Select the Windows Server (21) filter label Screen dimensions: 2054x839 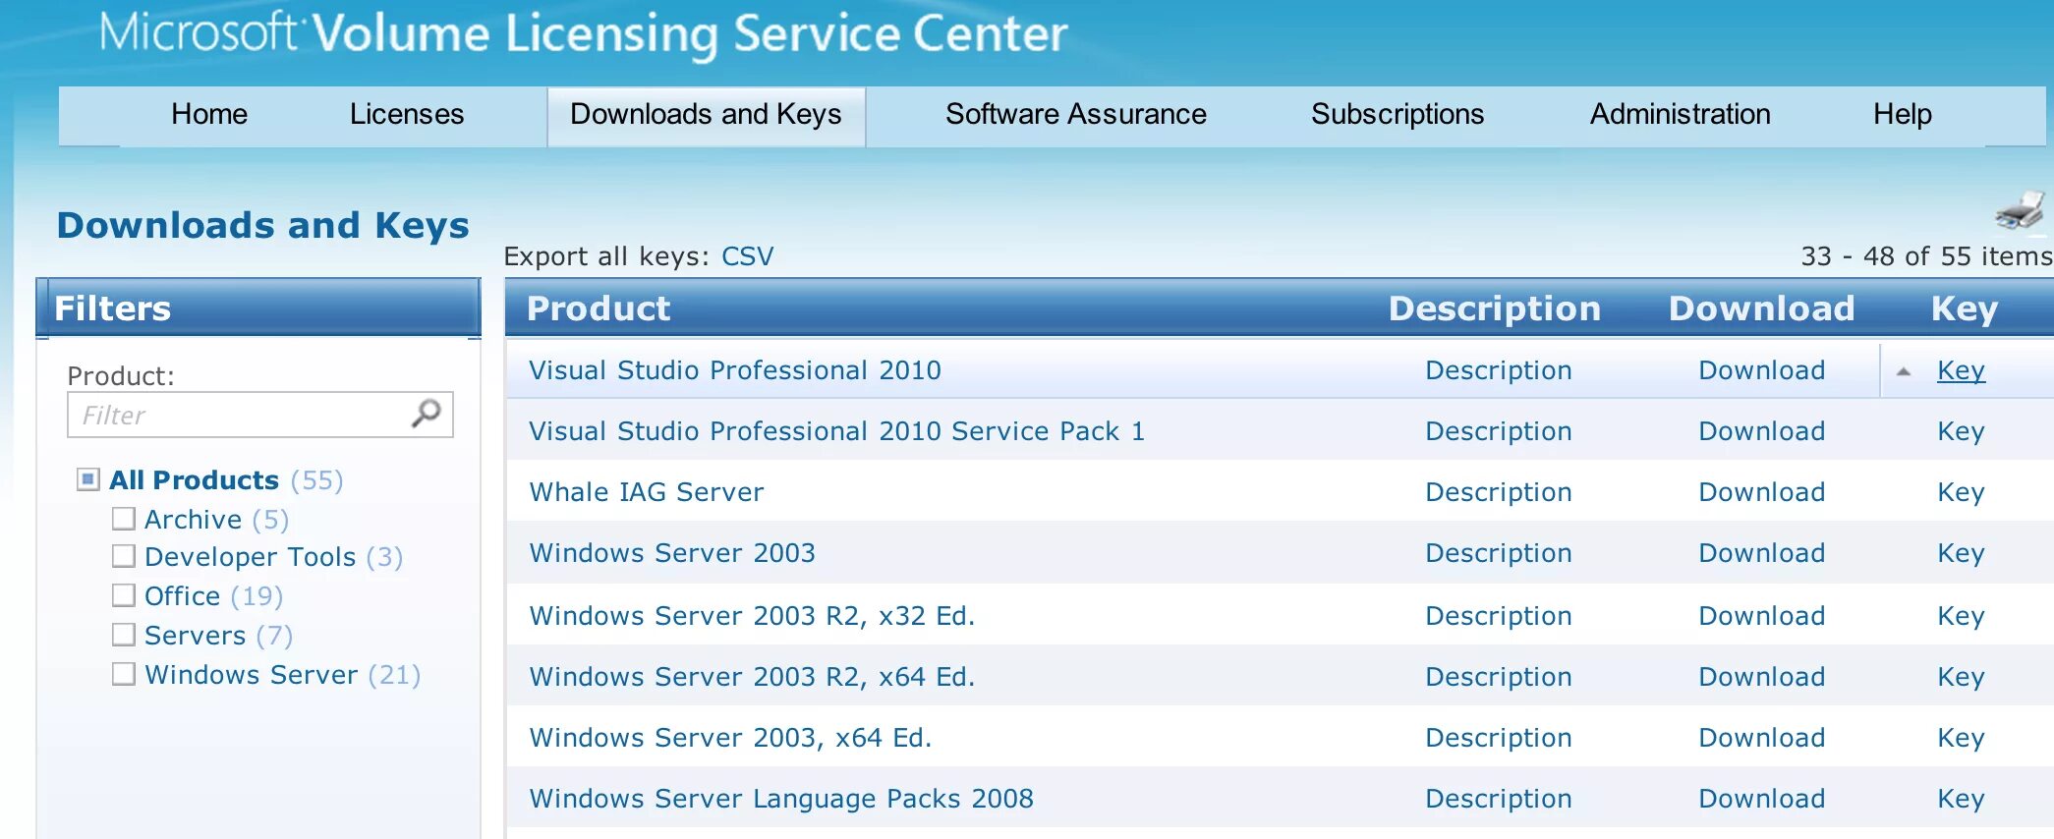point(282,675)
